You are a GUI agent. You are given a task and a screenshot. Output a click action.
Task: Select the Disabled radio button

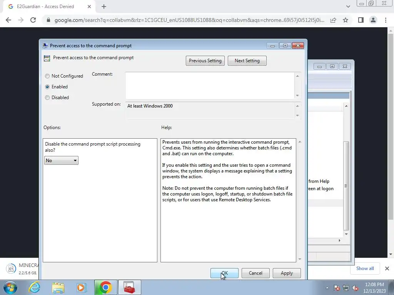(x=47, y=98)
